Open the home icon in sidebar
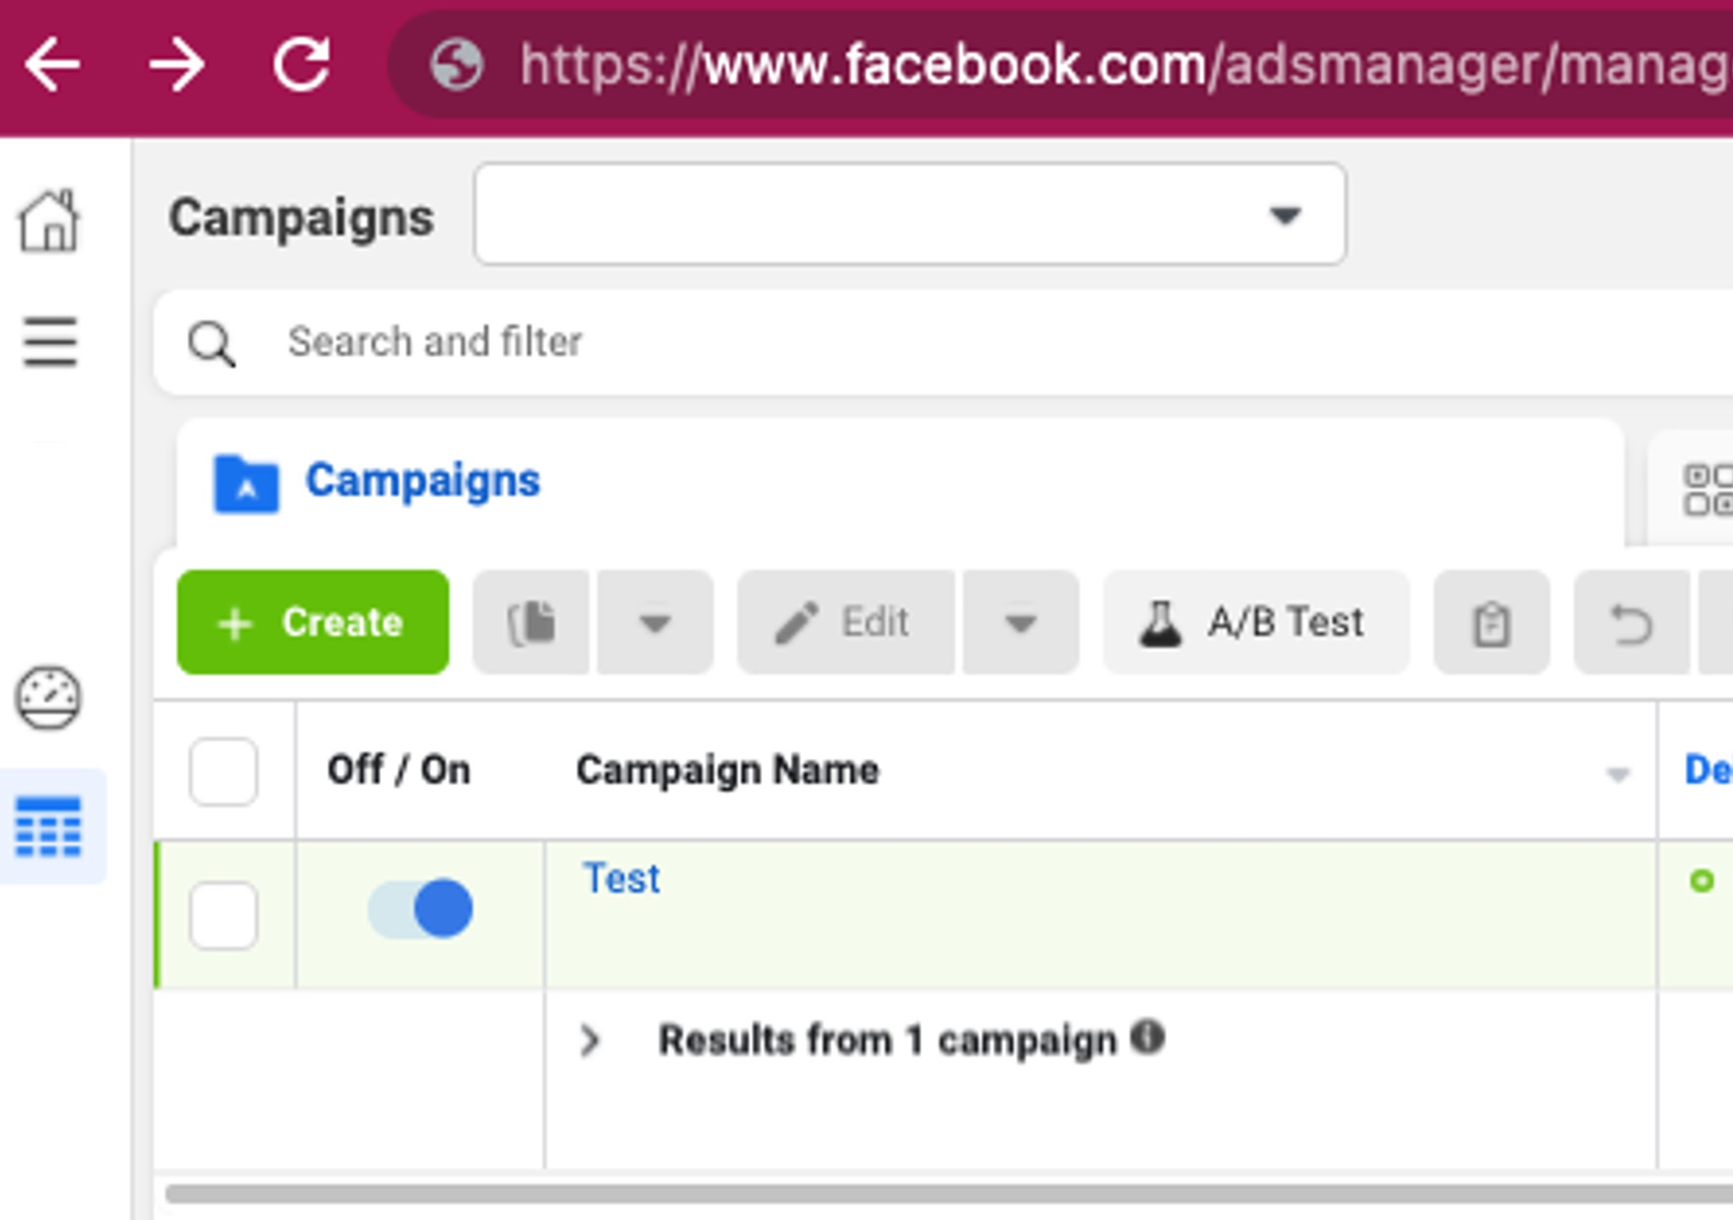Image resolution: width=1733 pixels, height=1220 pixels. click(x=49, y=221)
